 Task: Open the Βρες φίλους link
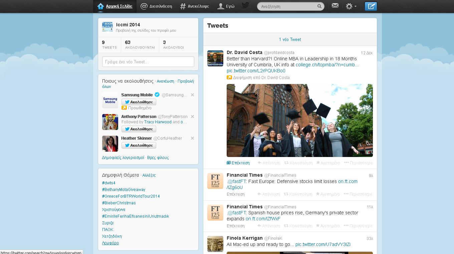[x=158, y=158]
